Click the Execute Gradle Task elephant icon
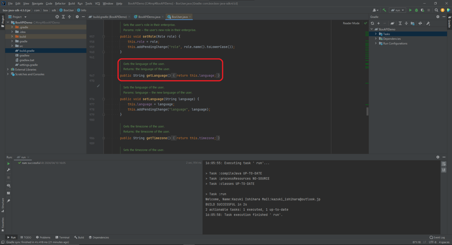Screen dimensions: 452x245 [392, 23]
